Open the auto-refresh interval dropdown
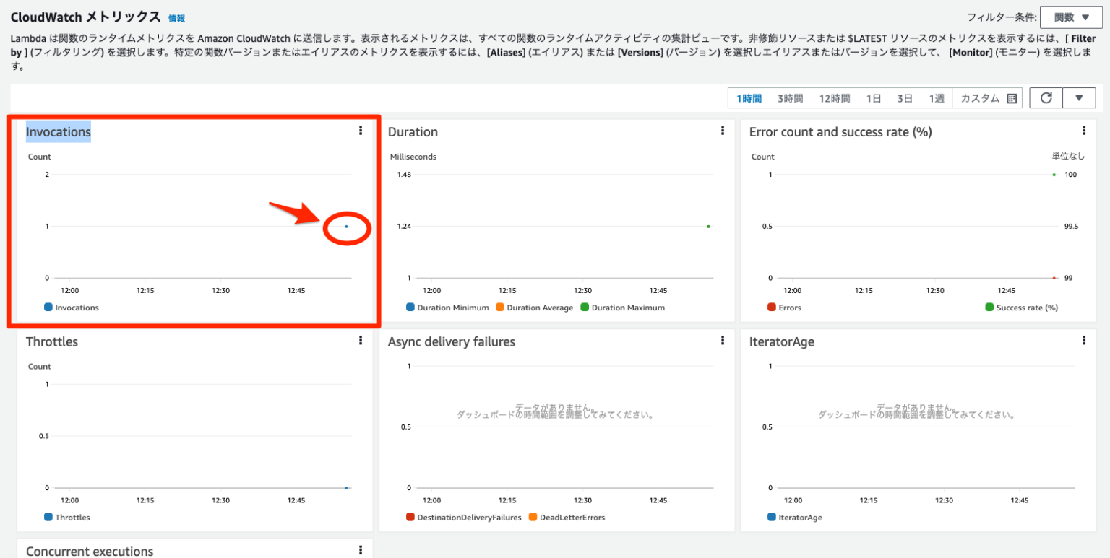This screenshot has width=1110, height=558. [x=1080, y=97]
